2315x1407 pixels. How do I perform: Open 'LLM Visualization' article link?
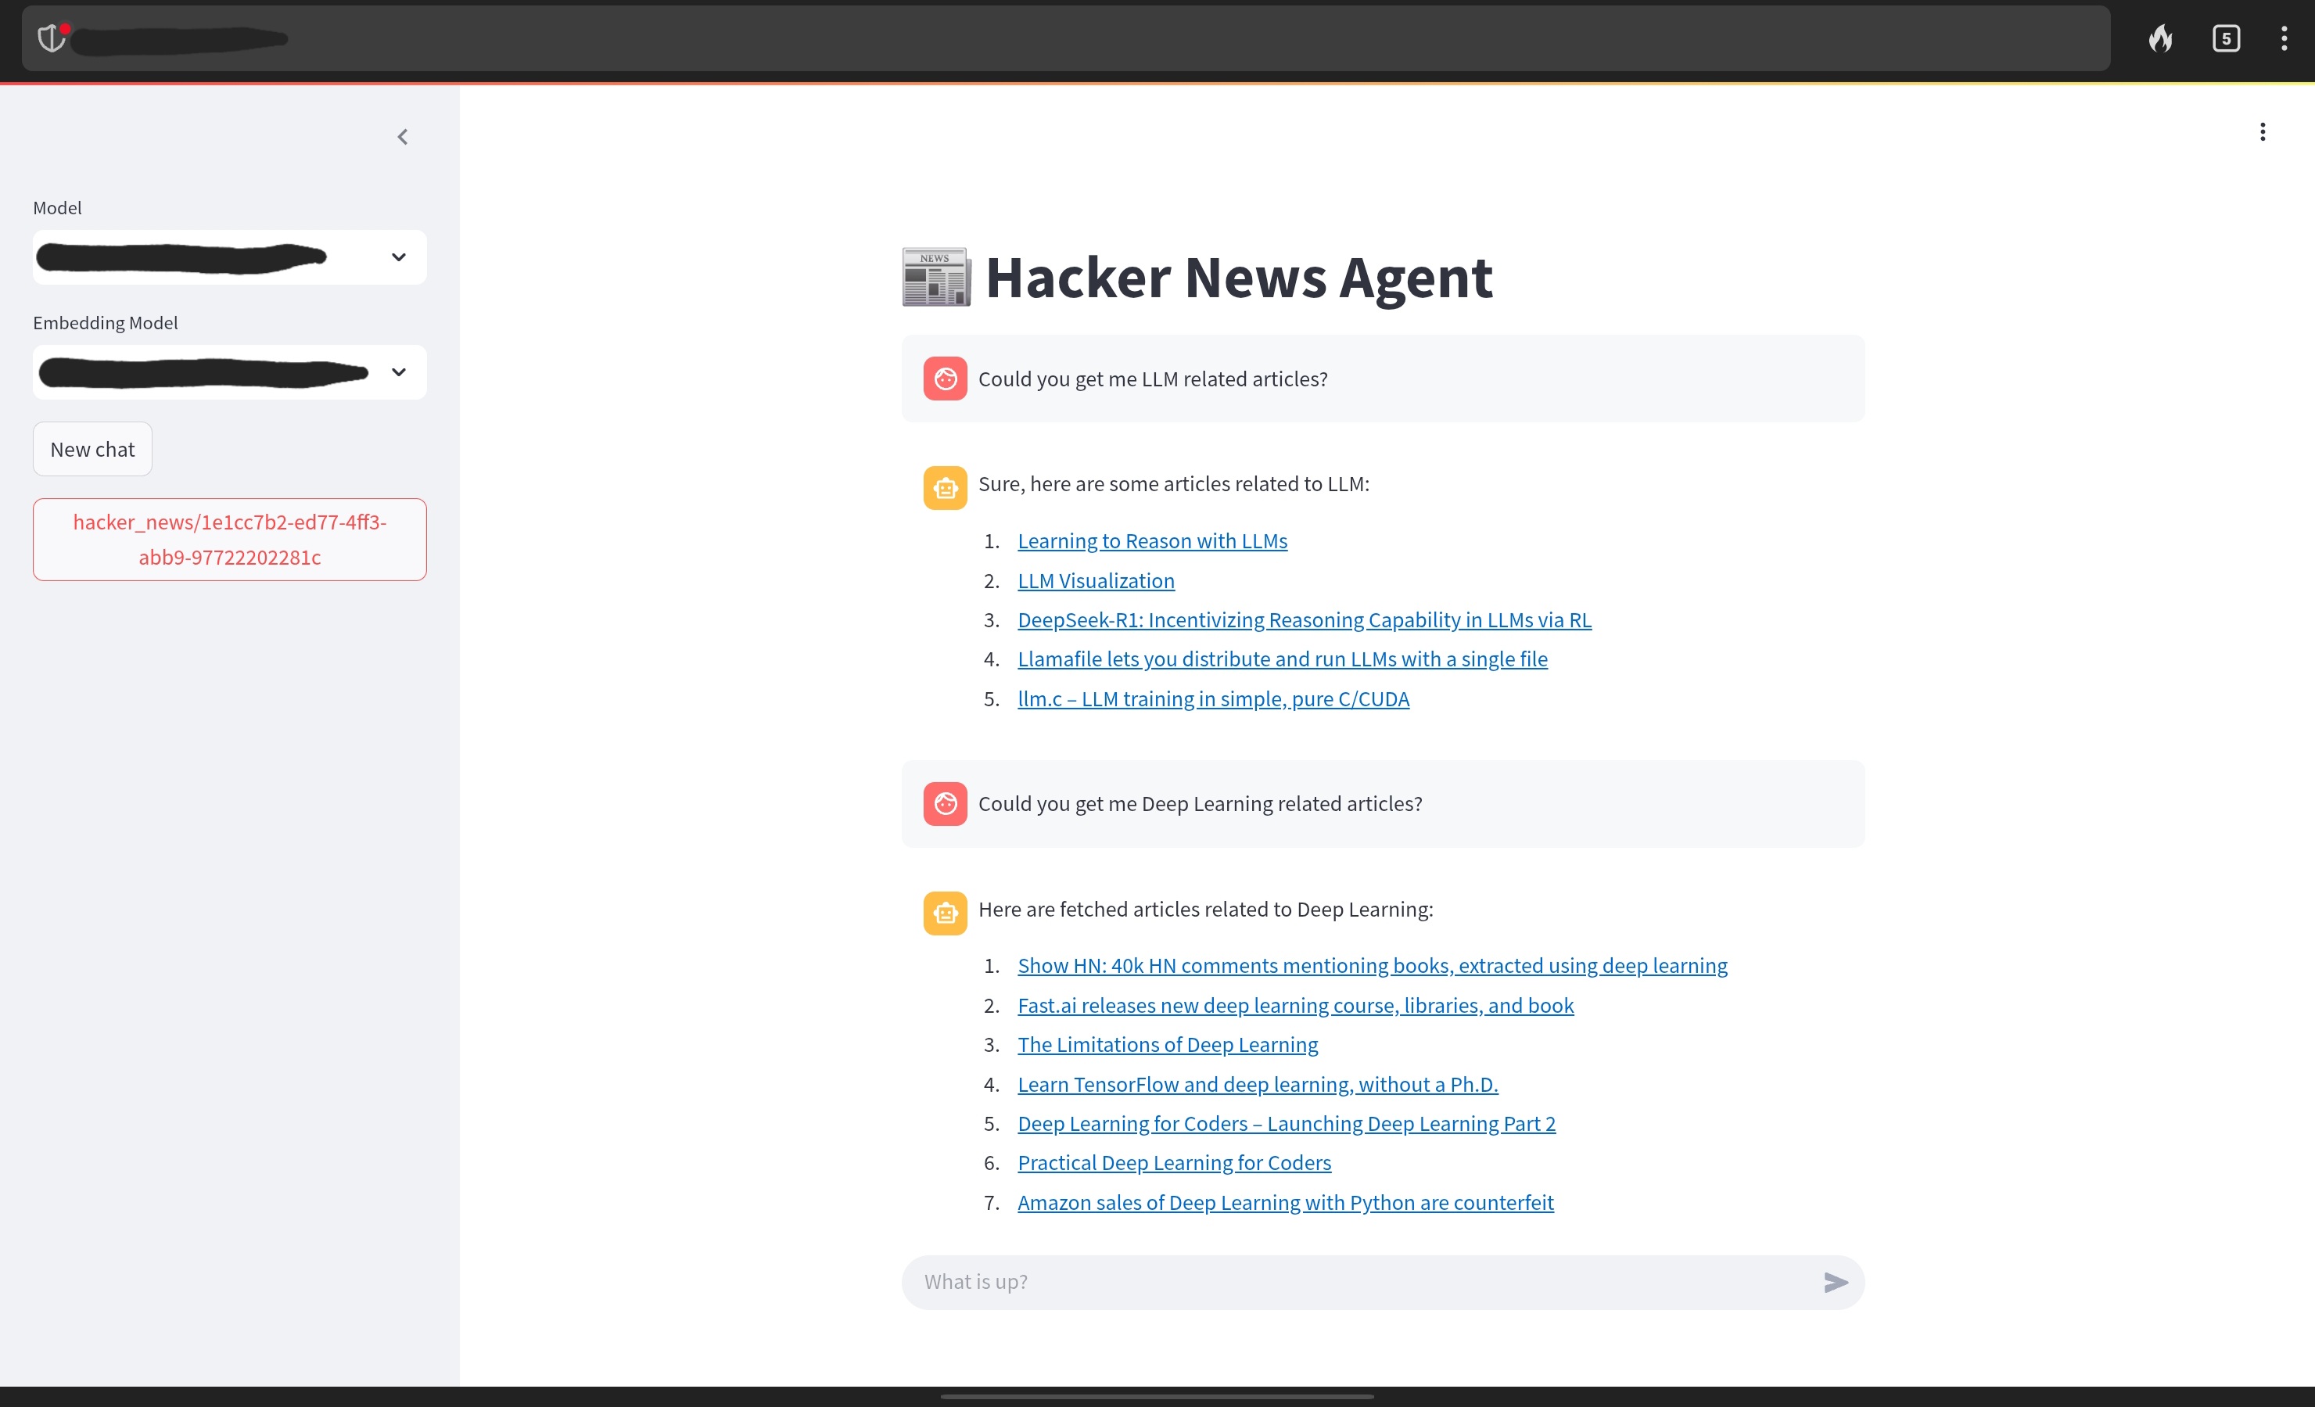[x=1096, y=580]
